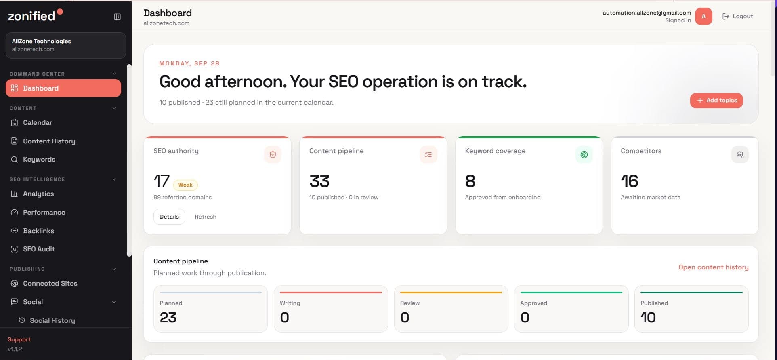
Task: Toggle the Social submenu chevron
Action: point(114,302)
